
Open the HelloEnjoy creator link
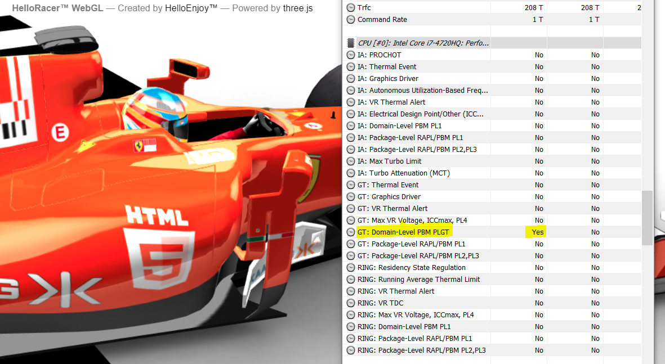(191, 8)
